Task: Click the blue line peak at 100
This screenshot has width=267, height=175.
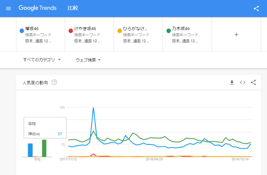Action: [x=93, y=108]
